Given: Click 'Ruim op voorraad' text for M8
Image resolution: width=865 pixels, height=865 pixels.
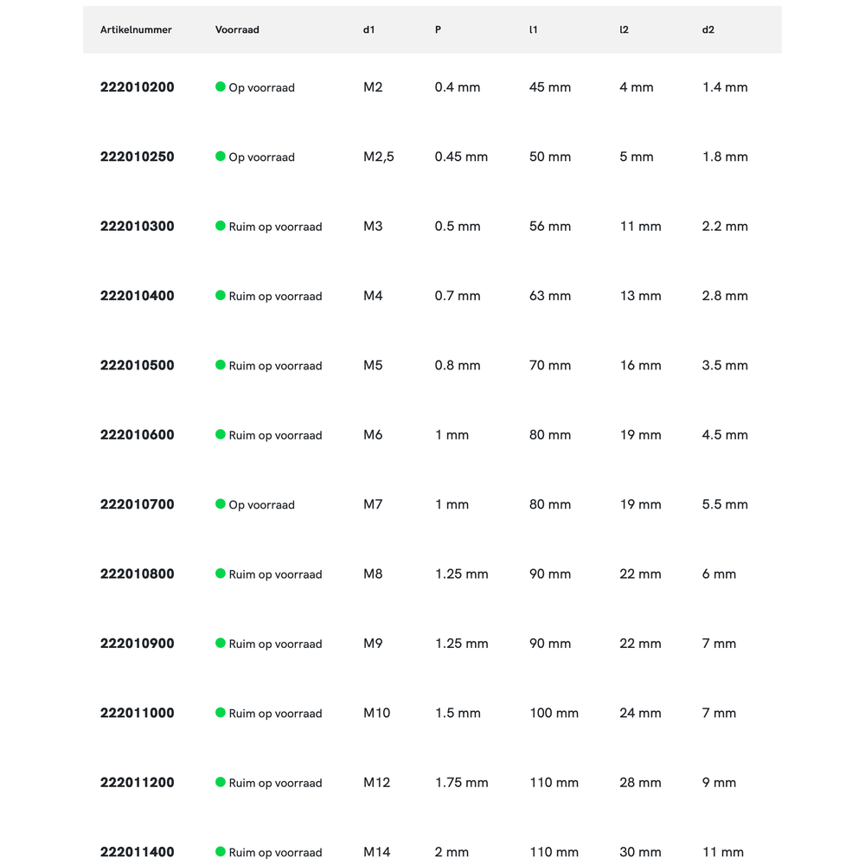Looking at the screenshot, I should click(275, 574).
